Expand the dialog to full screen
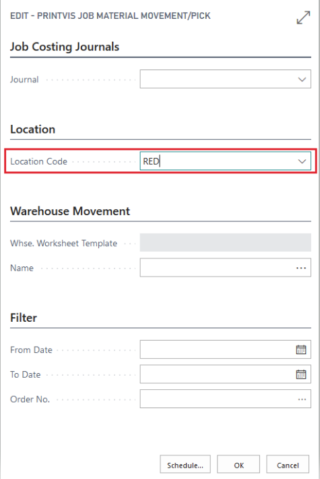 (x=303, y=18)
